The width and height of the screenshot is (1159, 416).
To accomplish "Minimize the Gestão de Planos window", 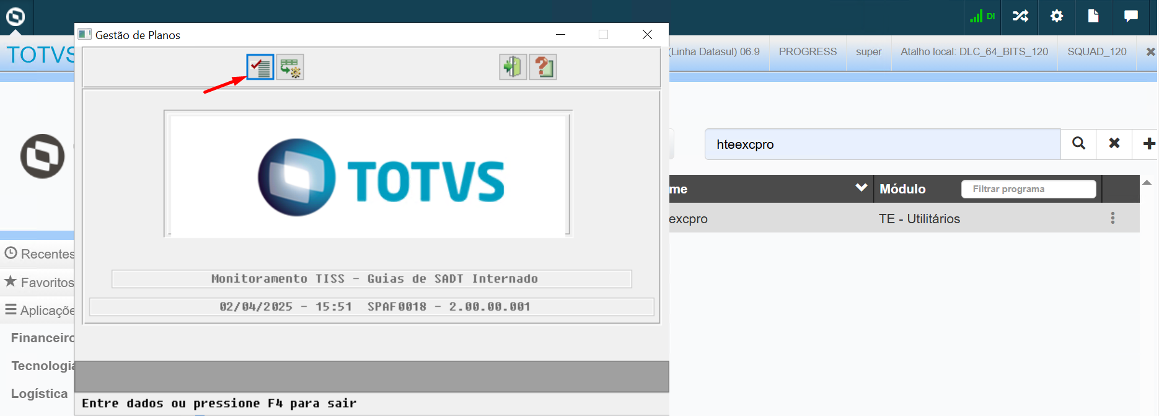I will tap(561, 35).
